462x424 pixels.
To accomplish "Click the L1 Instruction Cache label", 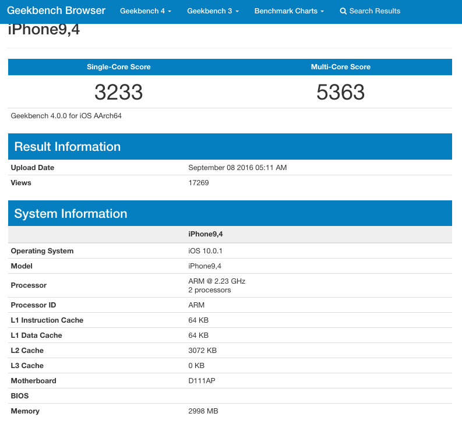I will click(47, 320).
